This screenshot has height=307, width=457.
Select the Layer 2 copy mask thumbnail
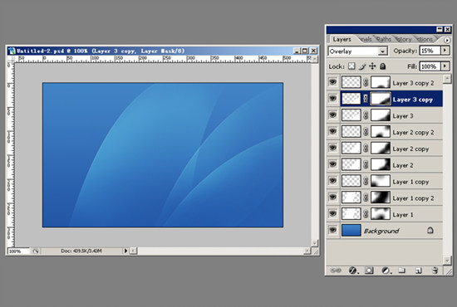click(x=381, y=149)
